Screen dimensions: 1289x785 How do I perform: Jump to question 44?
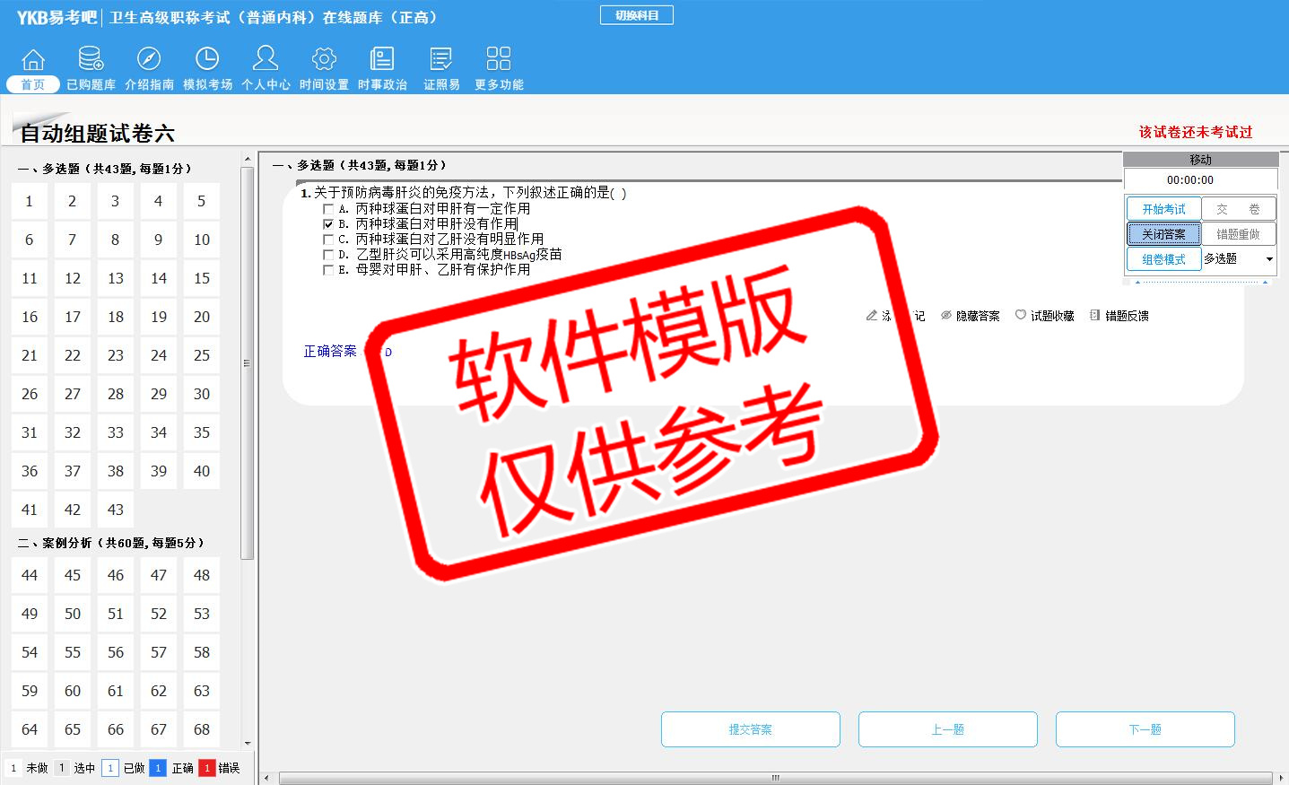[30, 575]
